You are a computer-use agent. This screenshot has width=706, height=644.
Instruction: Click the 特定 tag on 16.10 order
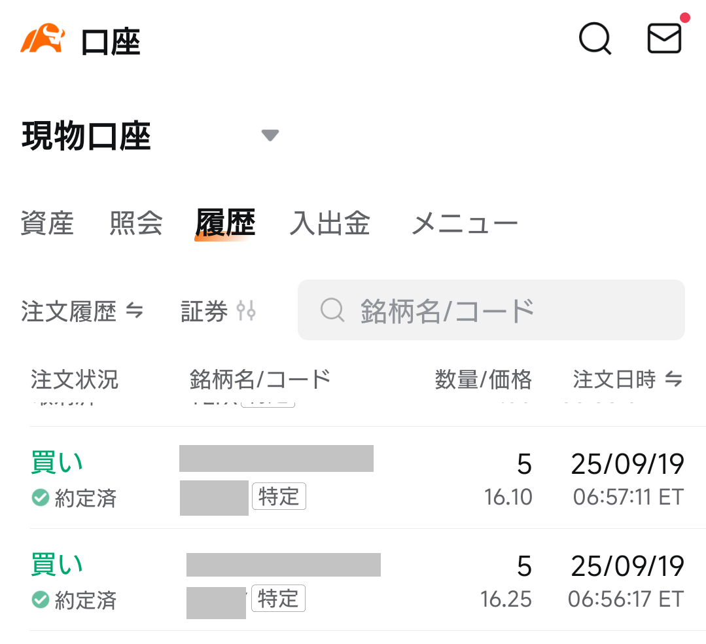coord(279,497)
